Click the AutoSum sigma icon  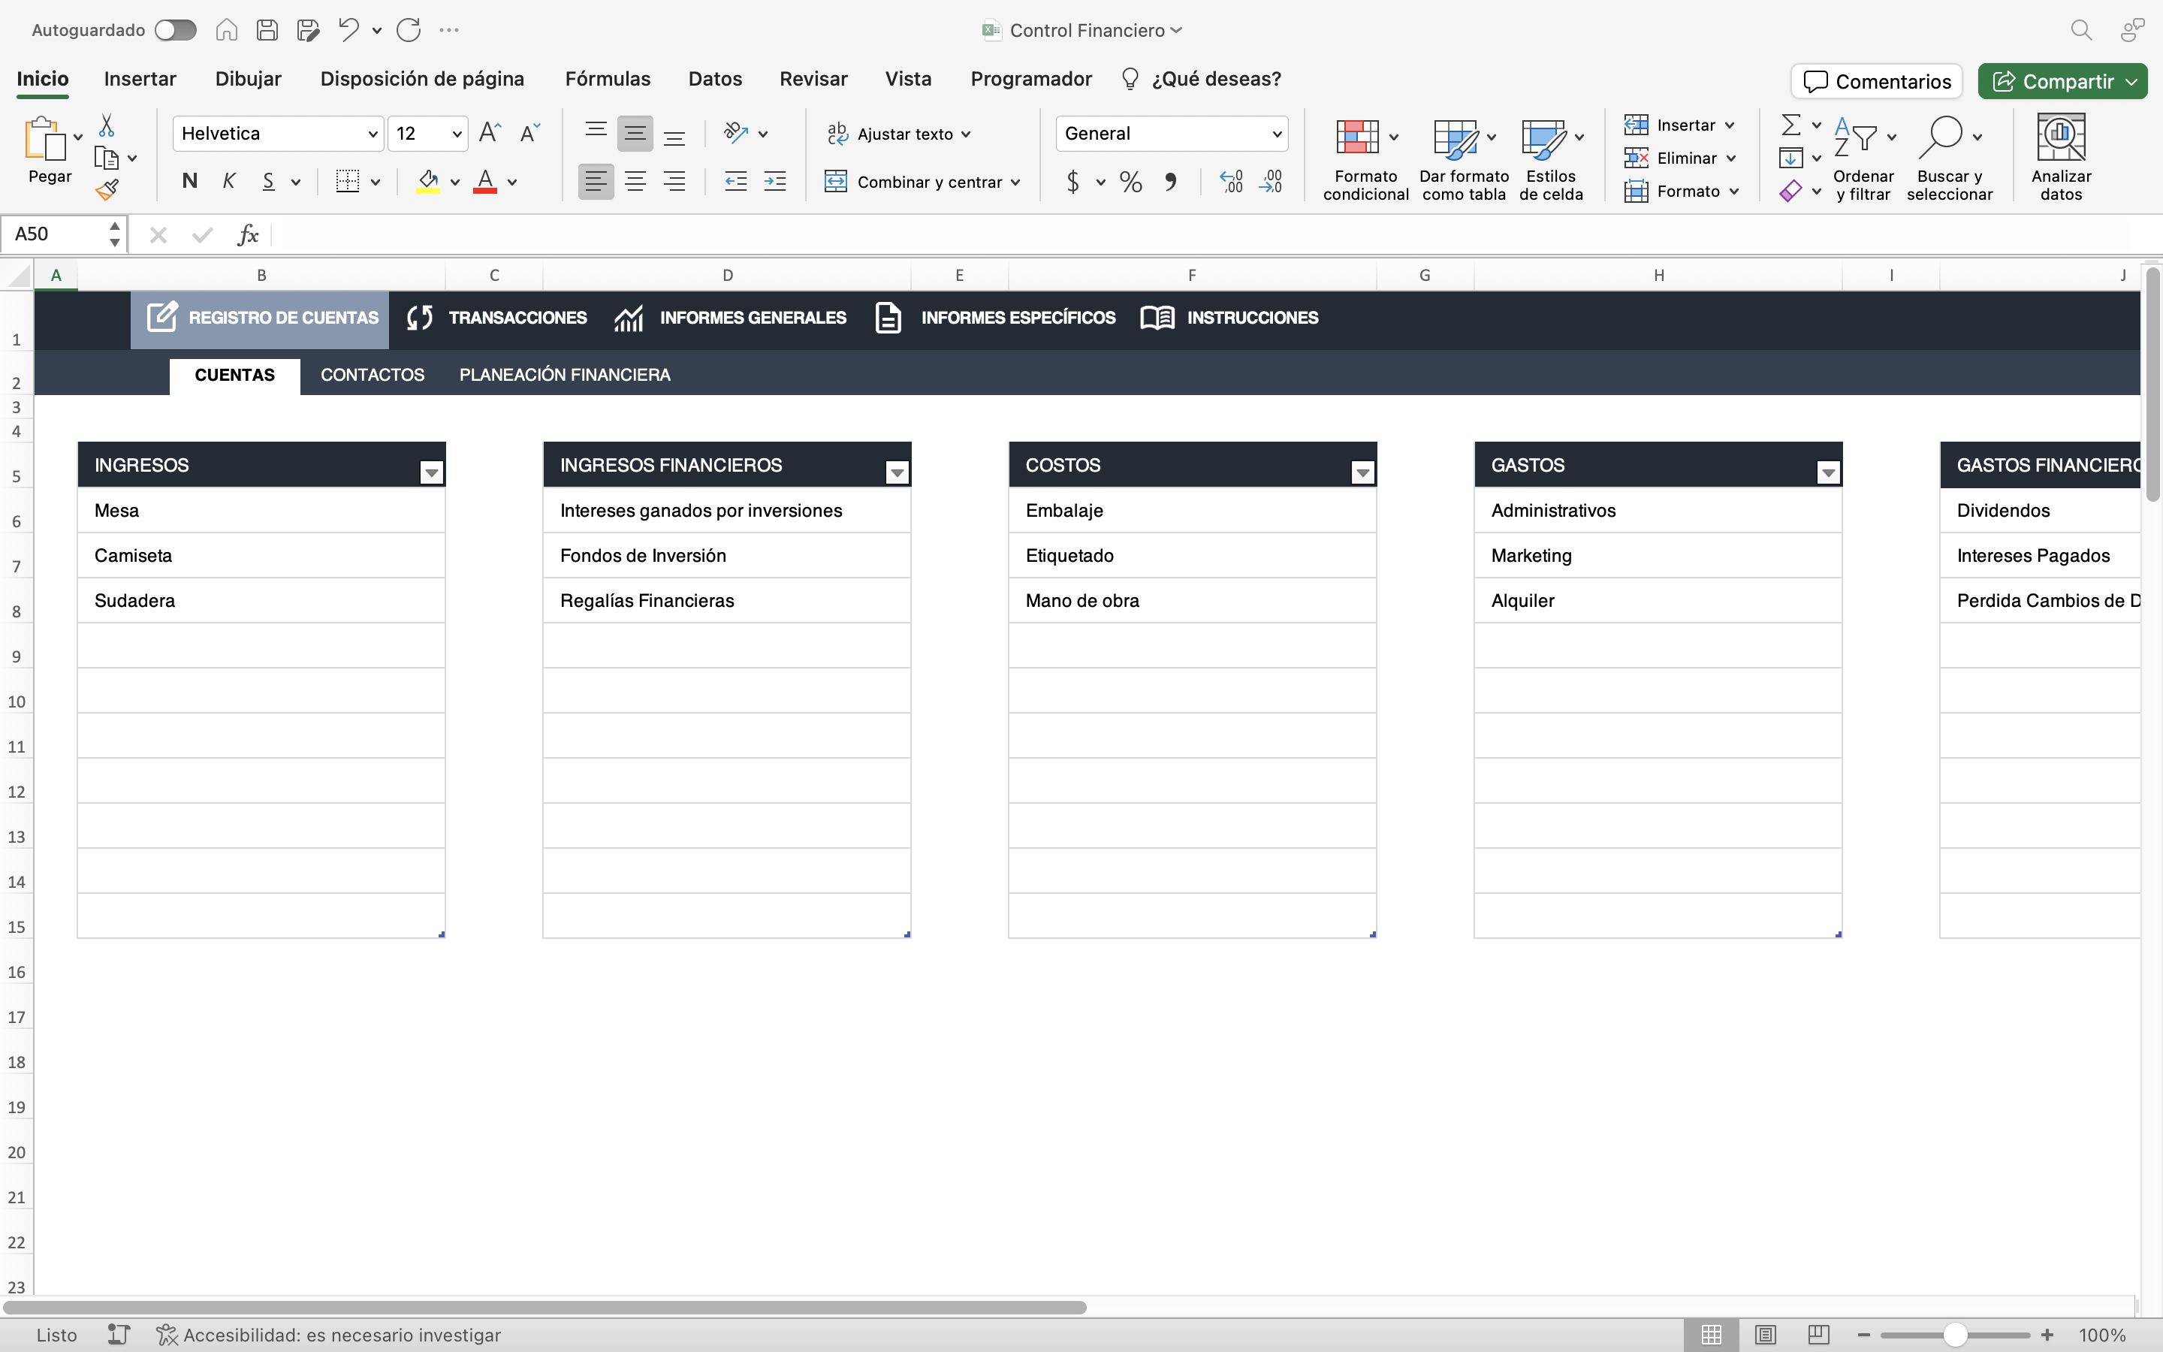(1791, 124)
